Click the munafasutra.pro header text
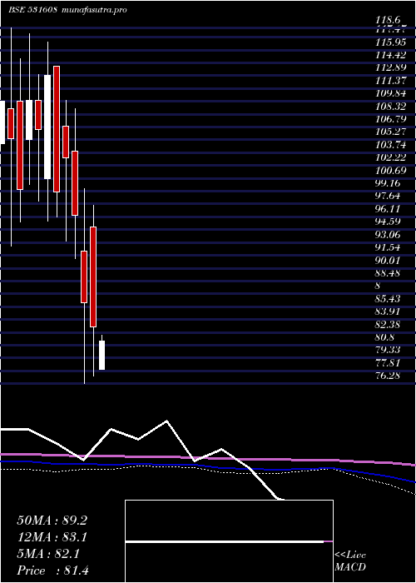This screenshot has width=416, height=583. (x=93, y=10)
